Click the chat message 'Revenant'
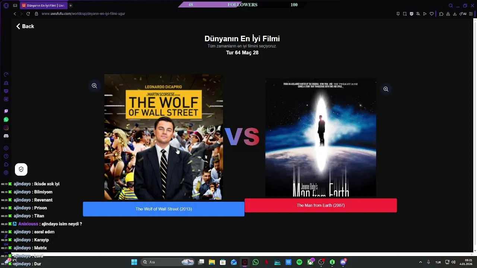This screenshot has width=477, height=268. (x=43, y=200)
